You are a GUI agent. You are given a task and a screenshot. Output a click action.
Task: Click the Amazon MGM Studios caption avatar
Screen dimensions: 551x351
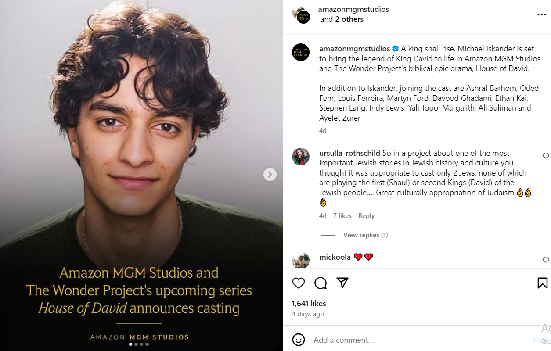click(301, 52)
